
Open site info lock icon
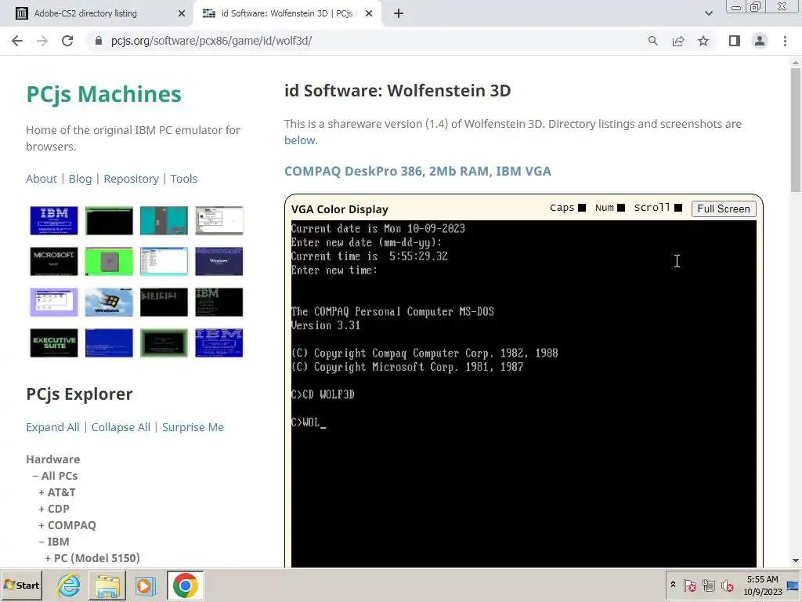coord(99,41)
